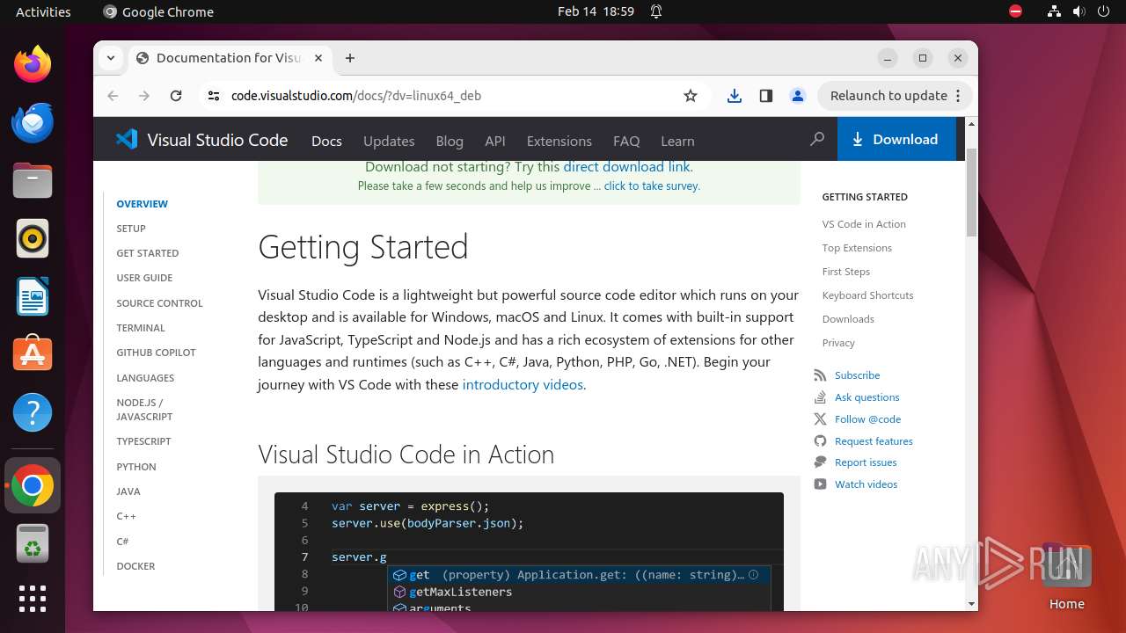Reload the page with the refresh icon

coord(176,96)
